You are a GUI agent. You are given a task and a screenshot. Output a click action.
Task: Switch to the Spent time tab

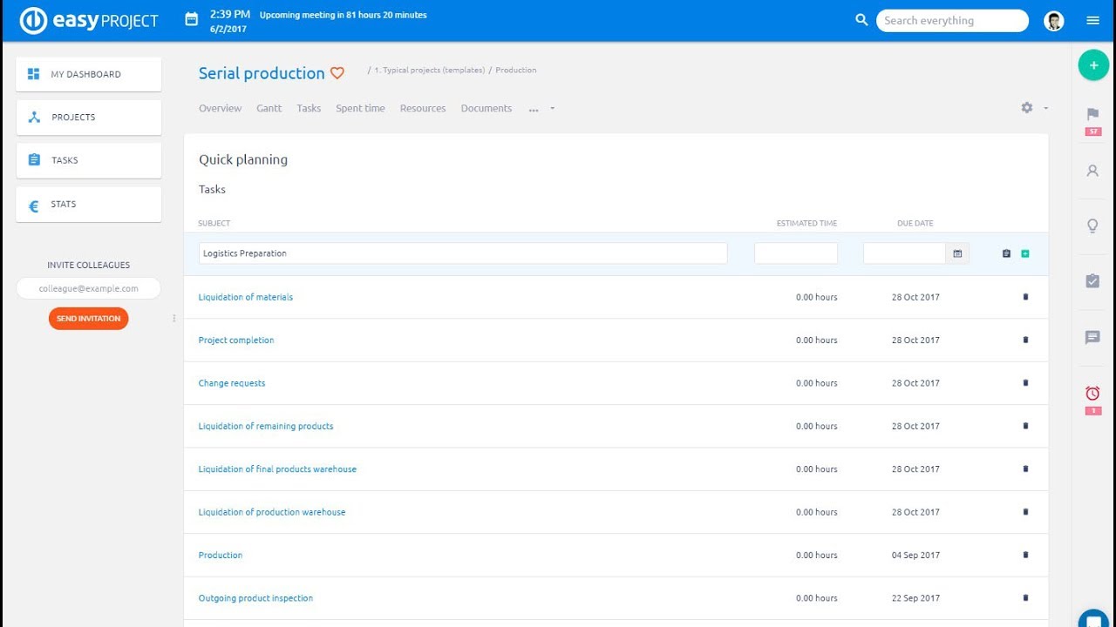pos(360,109)
